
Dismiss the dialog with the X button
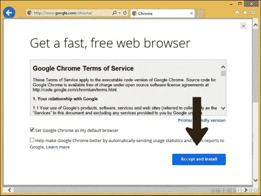tap(243, 26)
